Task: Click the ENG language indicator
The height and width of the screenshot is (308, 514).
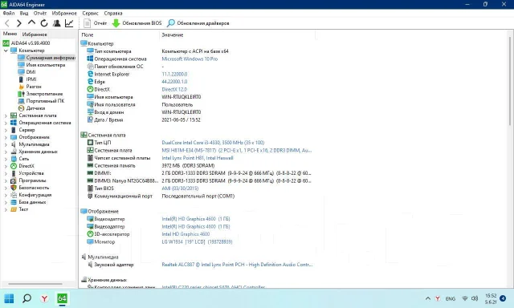Action: coord(451,299)
